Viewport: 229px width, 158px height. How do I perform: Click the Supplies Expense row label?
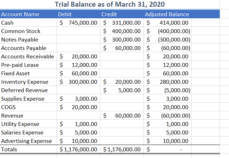[x=28, y=99]
